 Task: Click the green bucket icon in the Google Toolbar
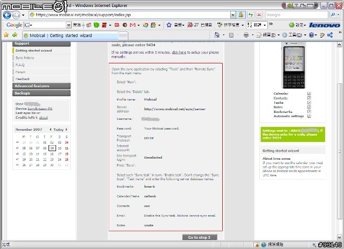tap(97, 25)
